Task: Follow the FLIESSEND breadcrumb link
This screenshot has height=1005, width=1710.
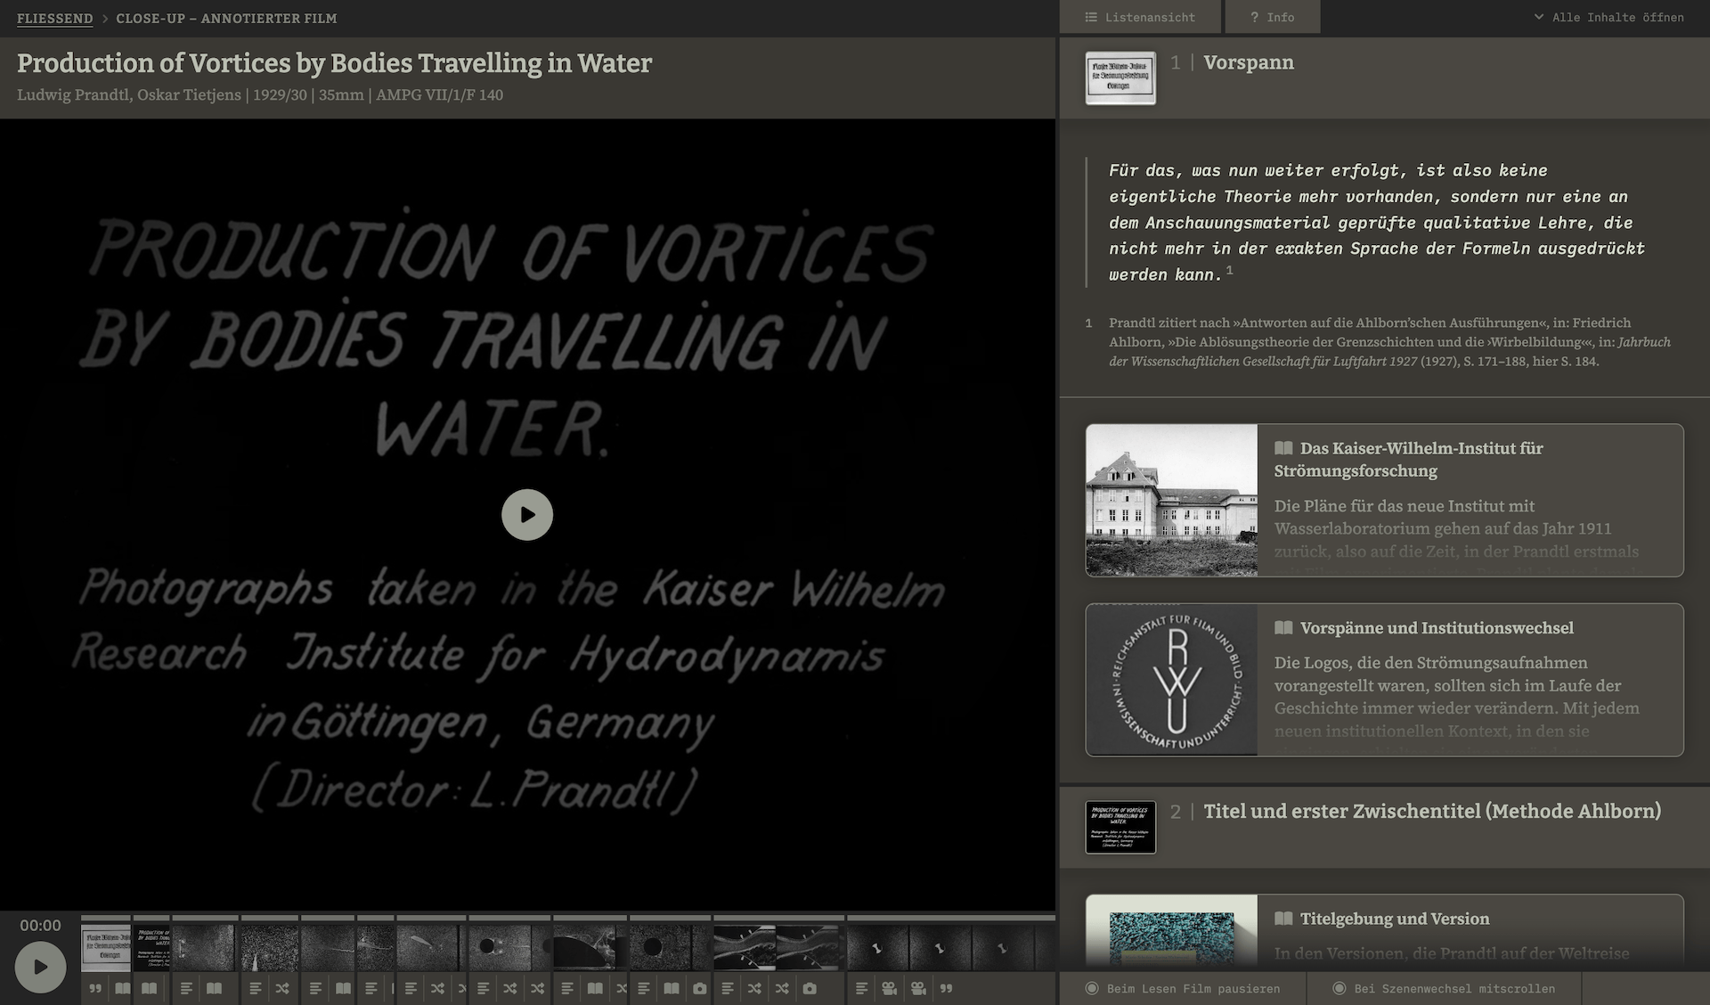Action: click(x=54, y=18)
